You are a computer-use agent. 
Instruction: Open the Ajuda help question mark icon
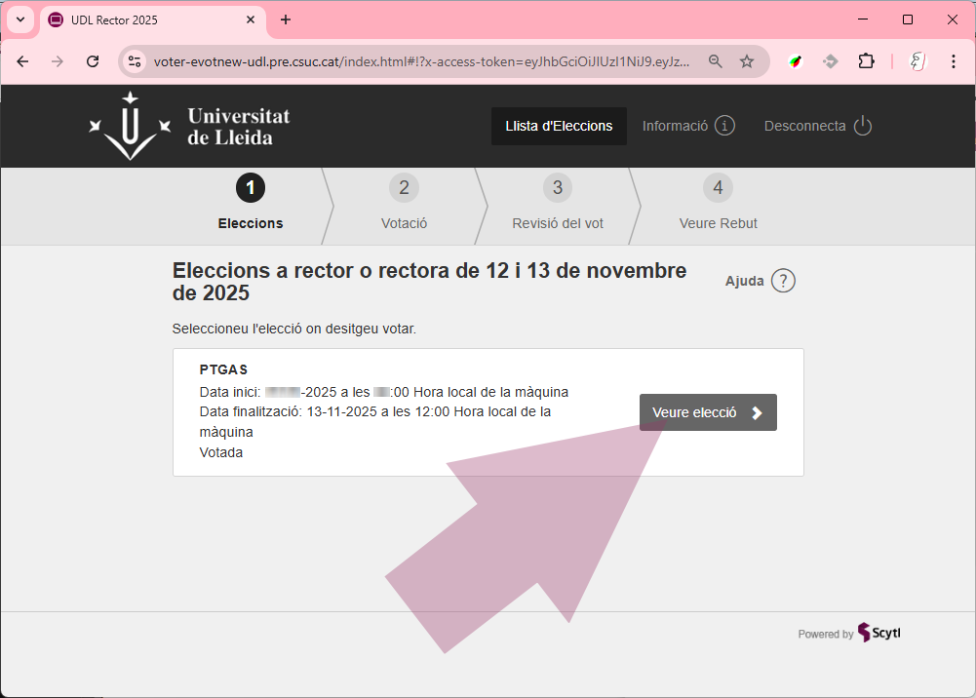[783, 281]
